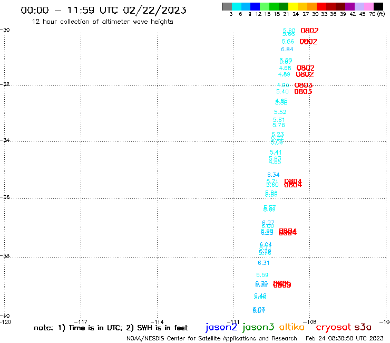Click red time label 0802 beside 4.68
390x343 pixels.
(x=306, y=68)
